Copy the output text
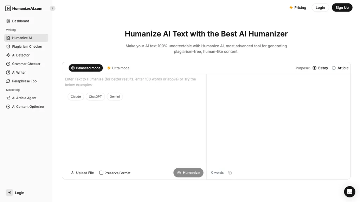This screenshot has height=202, width=360. 230,173
